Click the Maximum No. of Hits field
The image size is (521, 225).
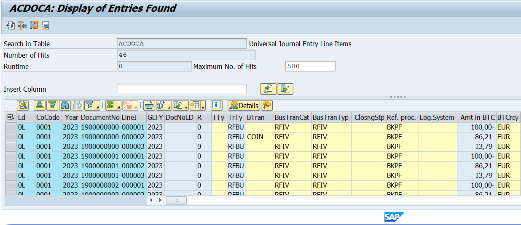pos(310,66)
